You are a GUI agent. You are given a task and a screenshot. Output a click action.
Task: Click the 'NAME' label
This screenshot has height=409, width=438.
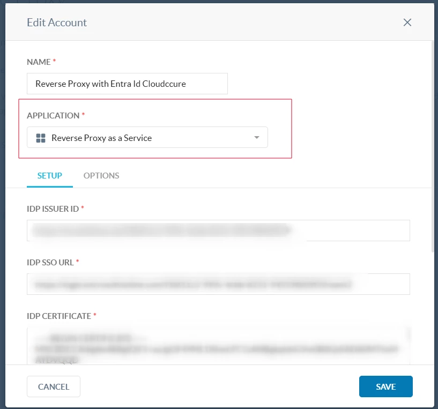coord(39,62)
